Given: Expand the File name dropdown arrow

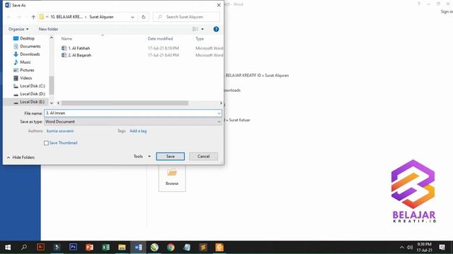Looking at the screenshot, I should [219, 113].
